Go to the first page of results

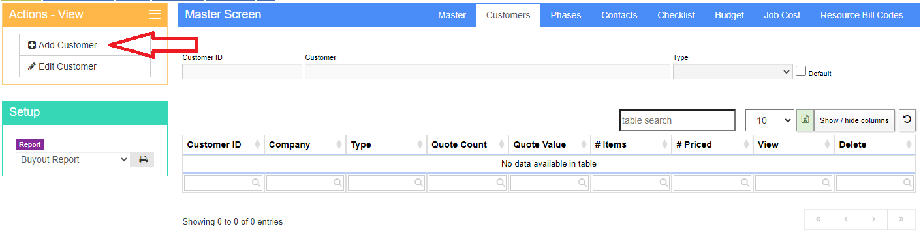pyautogui.click(x=819, y=219)
